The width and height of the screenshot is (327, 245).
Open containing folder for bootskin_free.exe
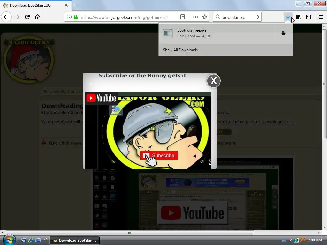[284, 33]
